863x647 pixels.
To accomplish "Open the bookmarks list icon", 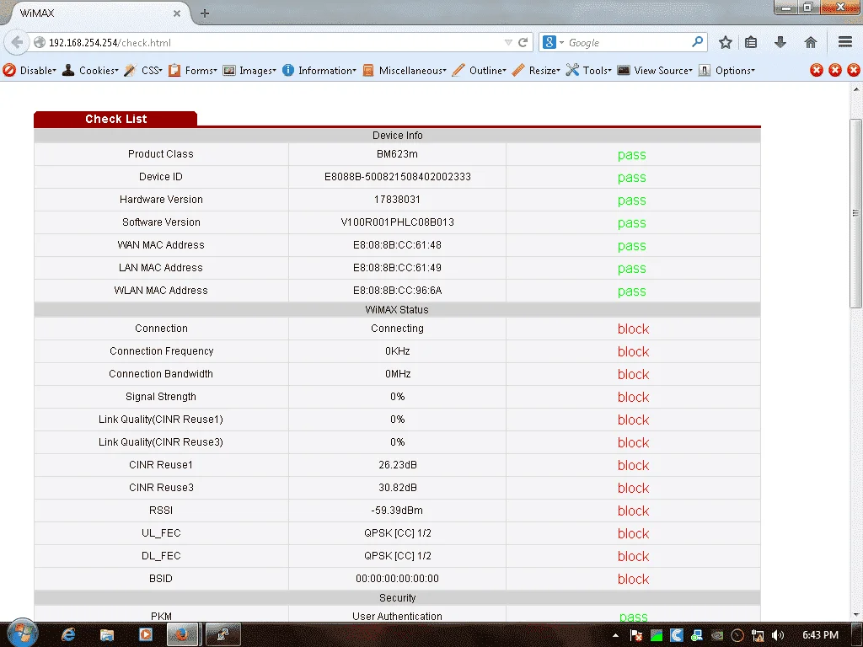I will click(x=751, y=42).
